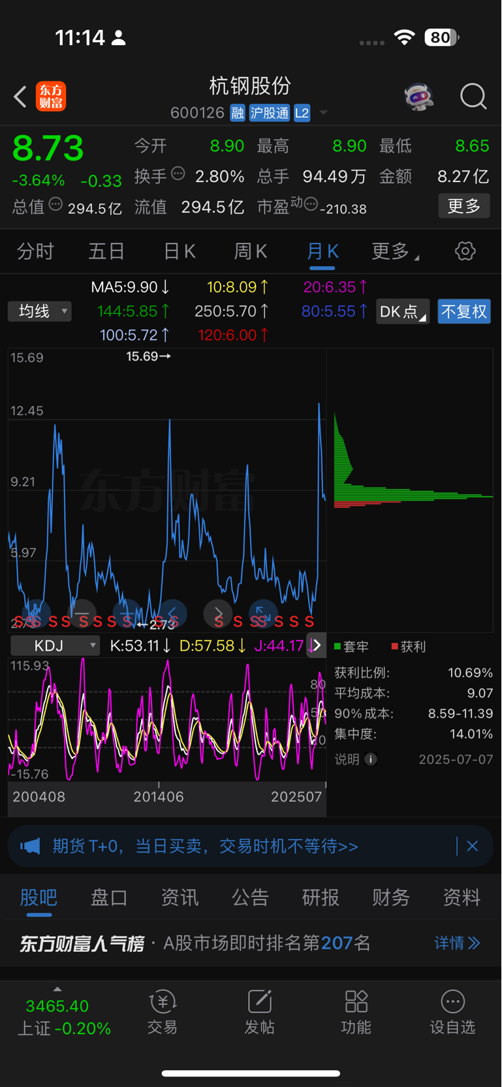Tap 设自选 add-to-watchlist icon

[x=452, y=1012]
